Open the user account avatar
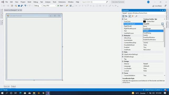The width and height of the screenshot is (169, 95). pyautogui.click(x=148, y=2)
